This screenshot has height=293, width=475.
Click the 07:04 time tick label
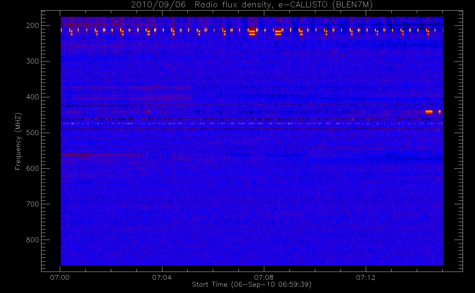point(162,277)
